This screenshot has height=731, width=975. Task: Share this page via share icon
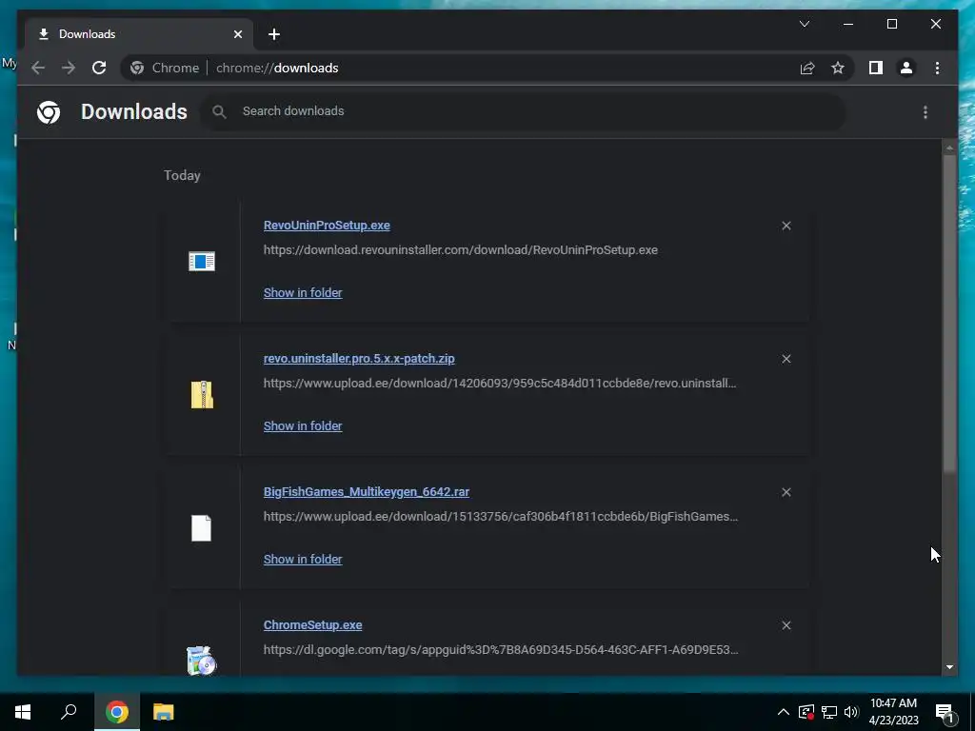pyautogui.click(x=807, y=68)
